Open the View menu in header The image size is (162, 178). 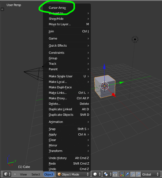click(23, 174)
